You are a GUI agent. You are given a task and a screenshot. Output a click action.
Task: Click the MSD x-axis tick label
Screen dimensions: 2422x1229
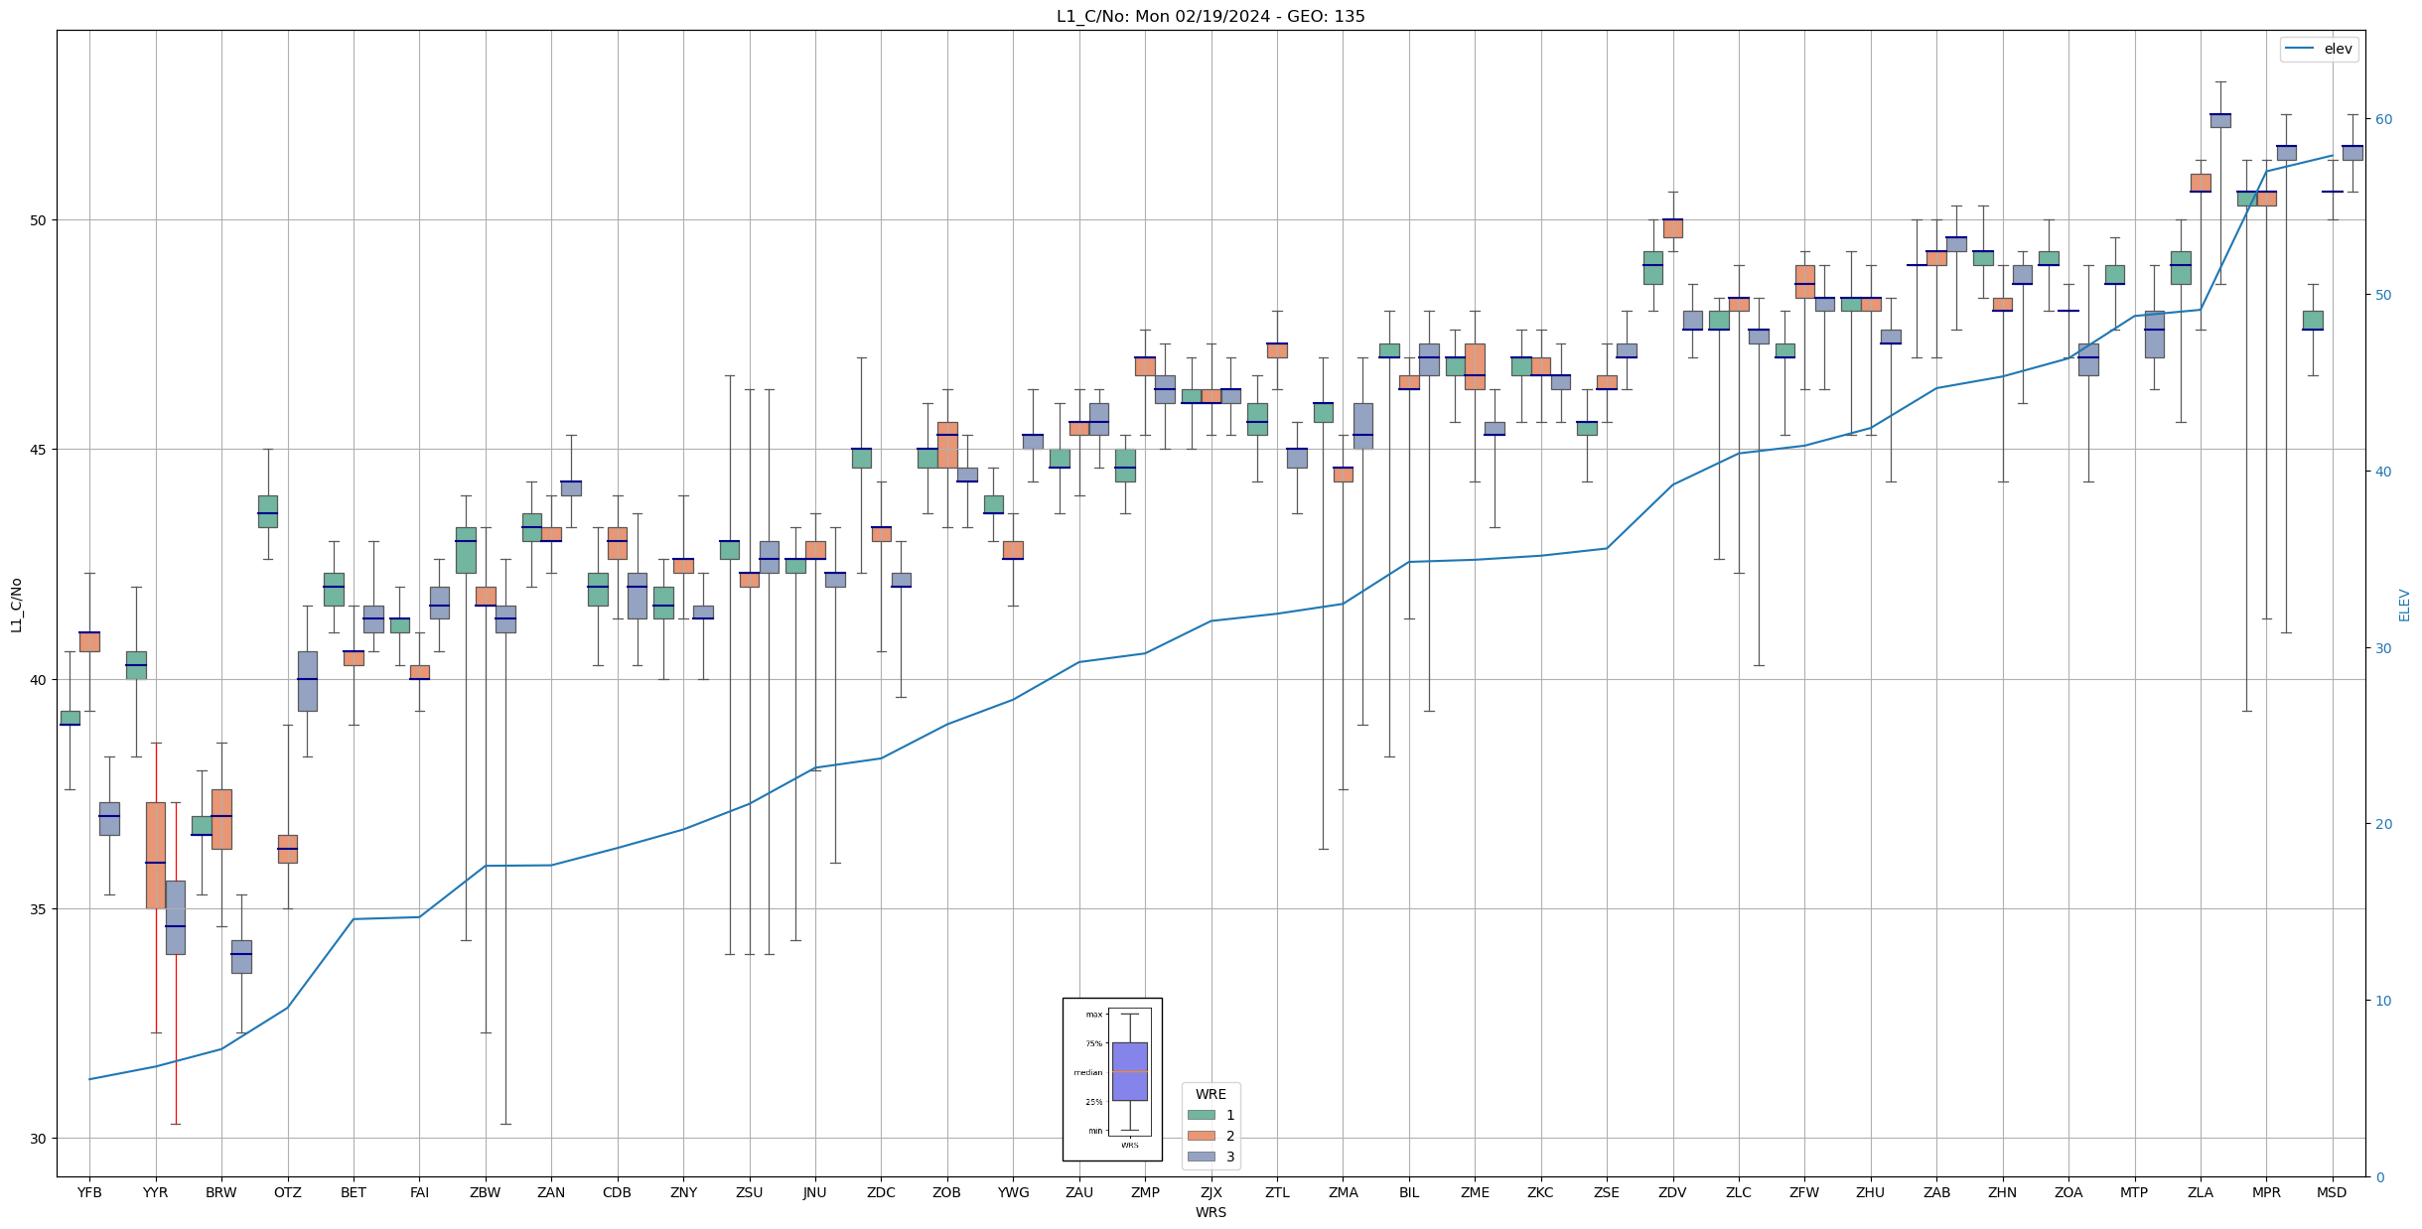[x=2332, y=1192]
